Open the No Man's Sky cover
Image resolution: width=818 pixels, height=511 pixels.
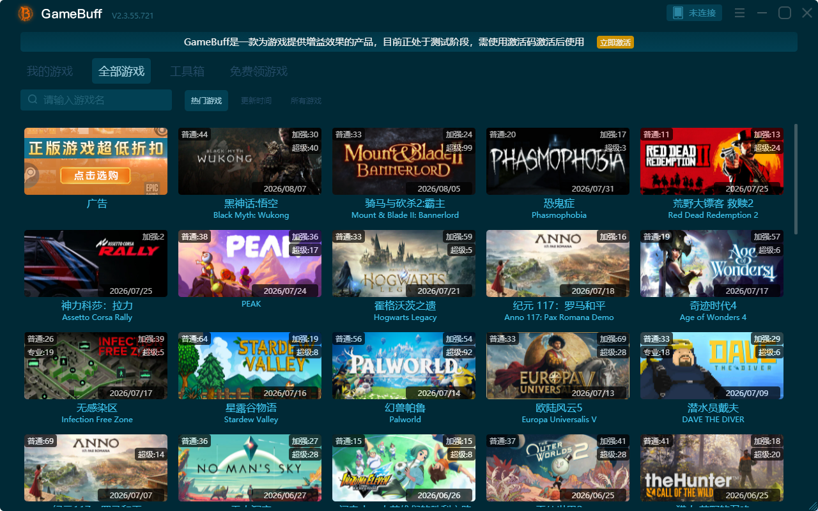click(x=250, y=468)
